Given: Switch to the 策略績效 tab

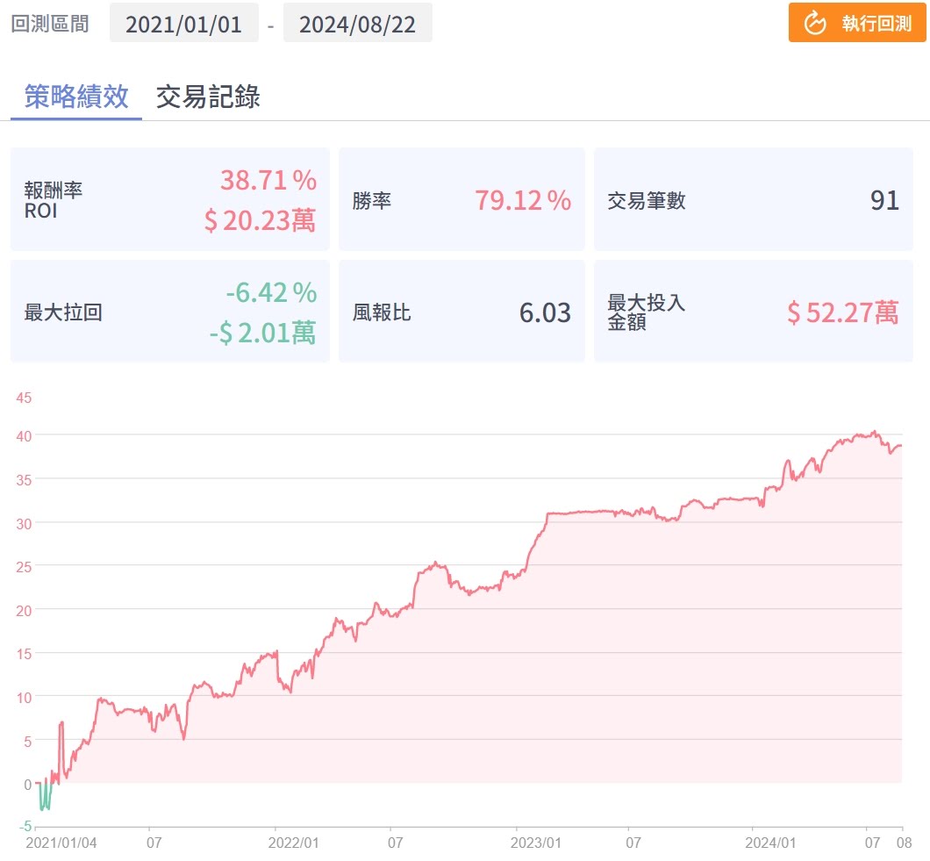Looking at the screenshot, I should tap(76, 97).
